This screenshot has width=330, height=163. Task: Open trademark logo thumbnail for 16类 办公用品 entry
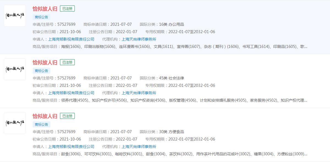tap(15, 16)
